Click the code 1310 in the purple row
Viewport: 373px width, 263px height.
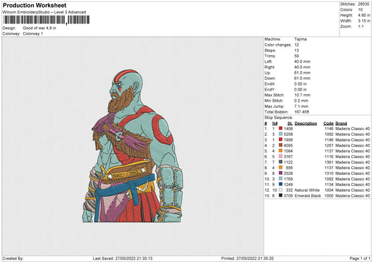point(329,173)
